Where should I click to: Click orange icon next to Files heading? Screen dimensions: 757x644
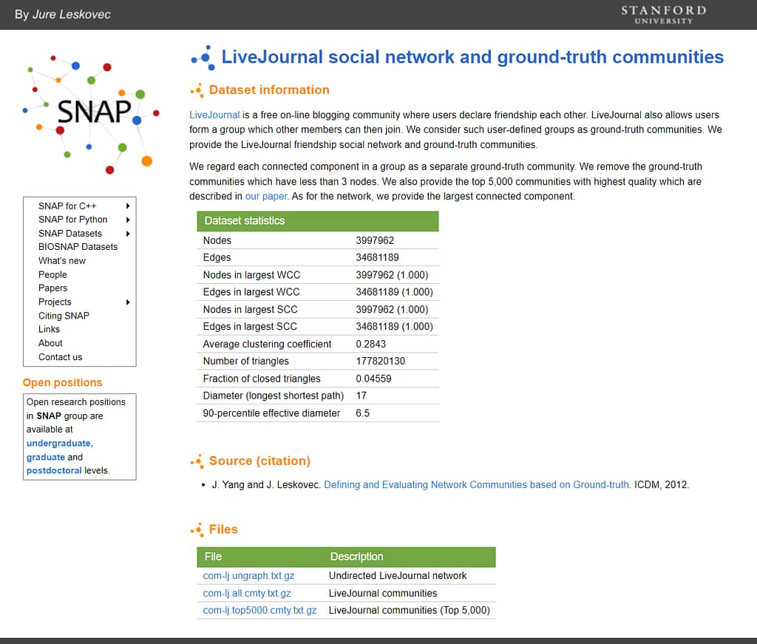pyautogui.click(x=197, y=530)
